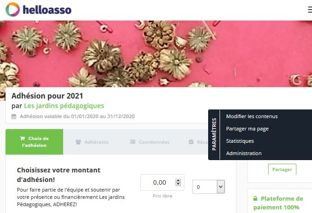Choose Modifier les contenus in Paramètres menu
Viewport: 312px width, 213px height.
(x=252, y=116)
